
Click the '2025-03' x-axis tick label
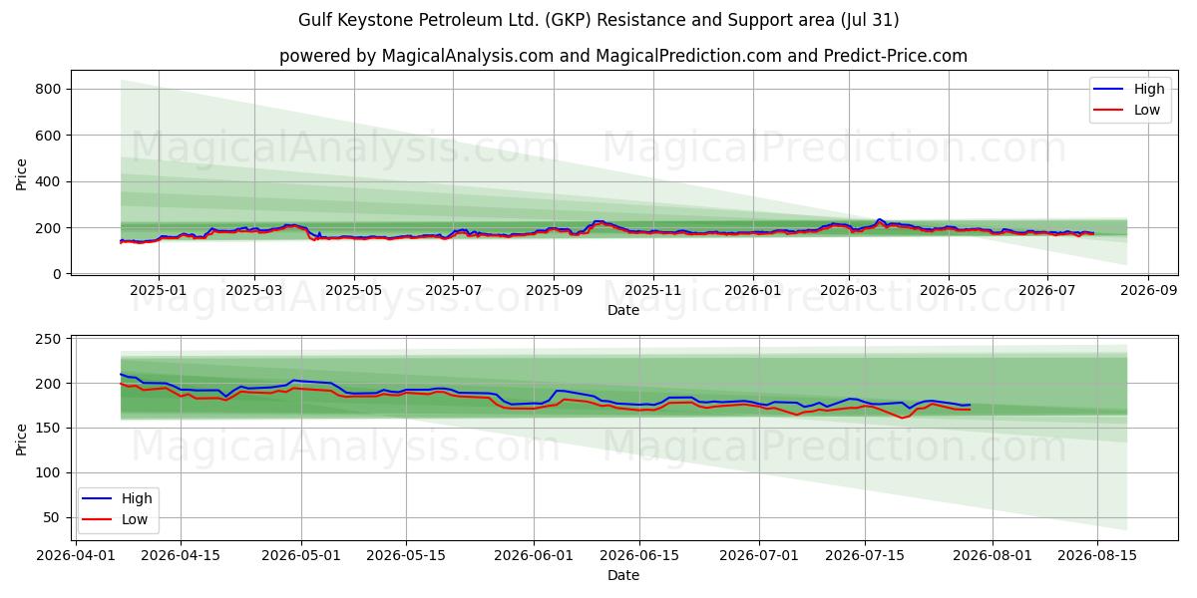point(254,291)
